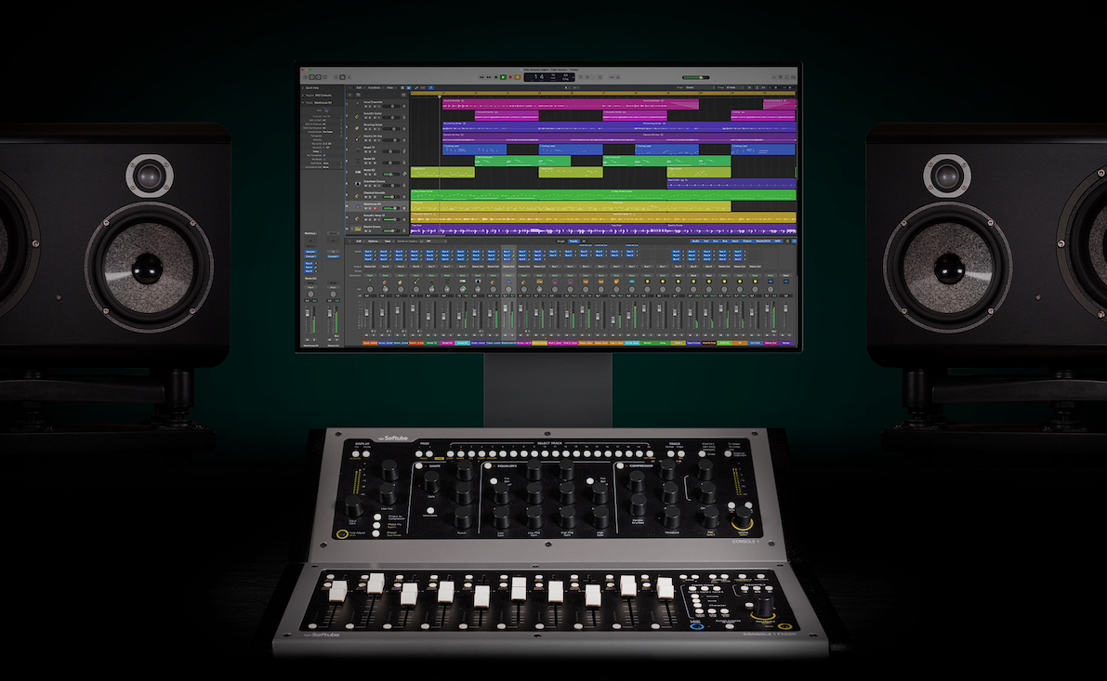Switch to the Tracks tab in the mixer
Viewport: 1107px width, 681px height.
coord(573,240)
